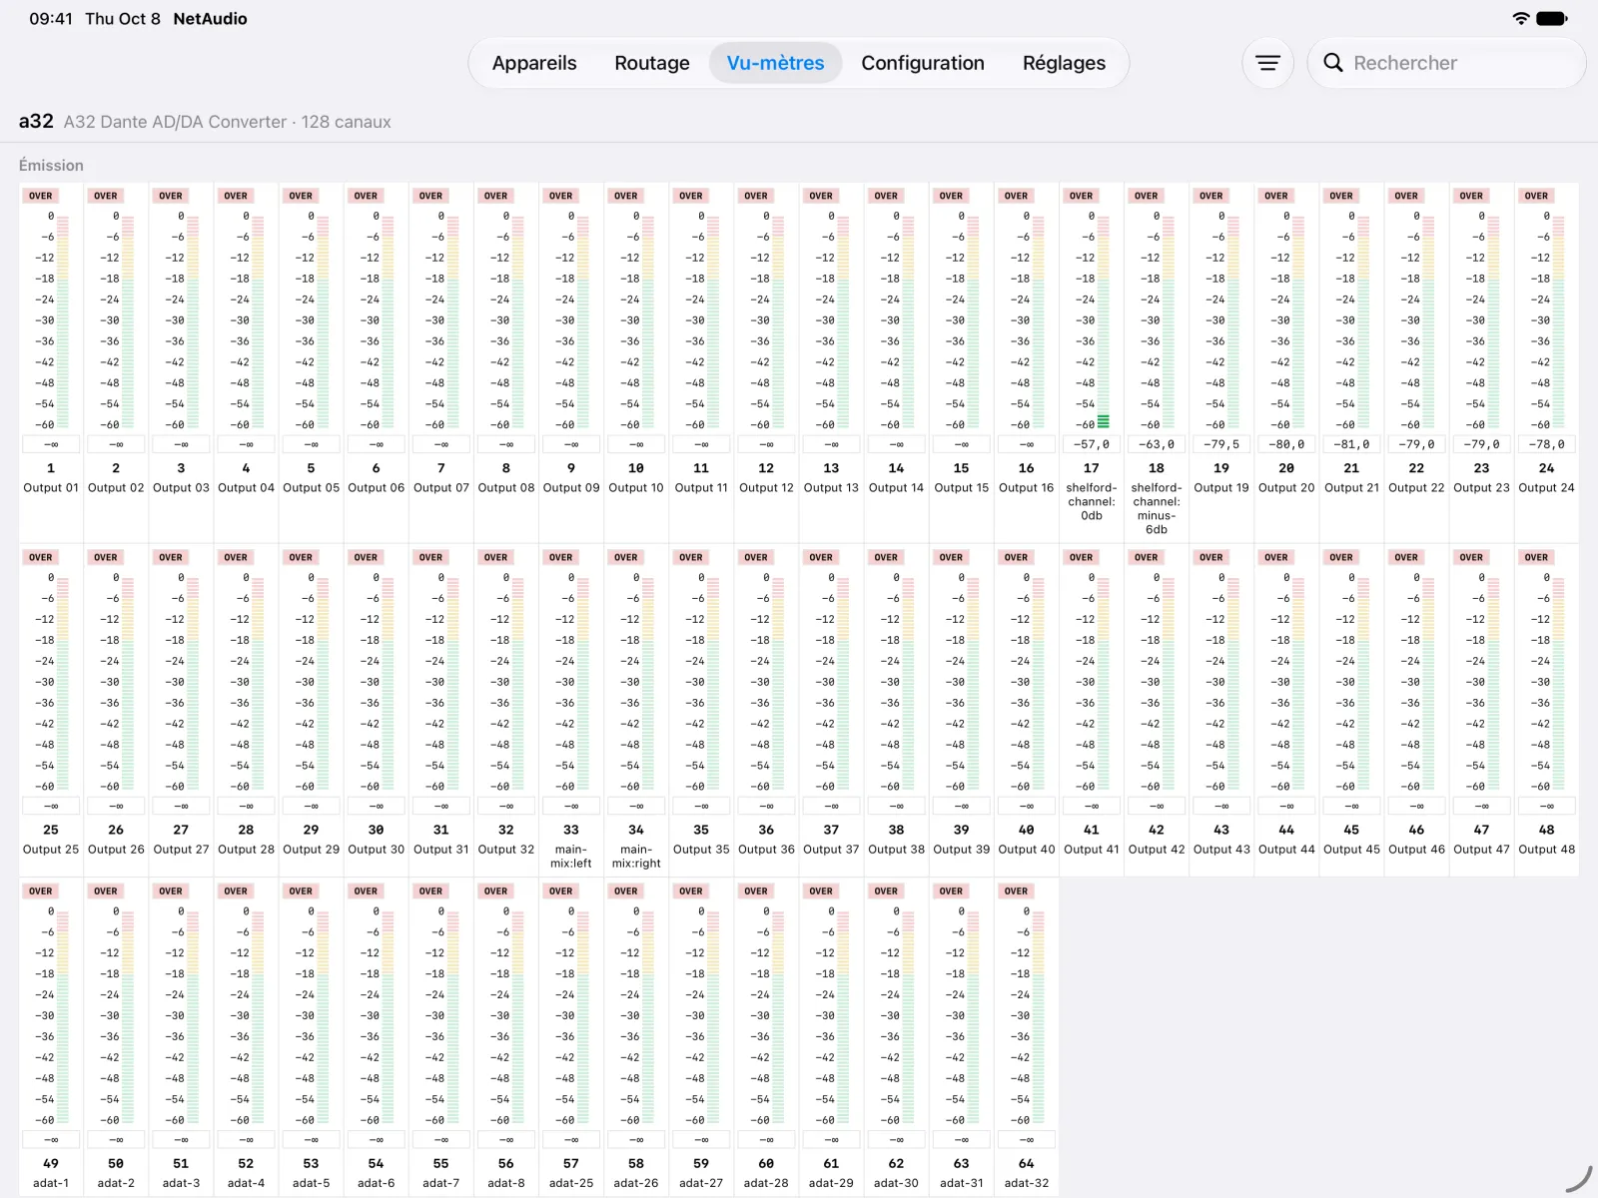Click the -57,0 peak value readout
Screen dimensions: 1598x1198
coord(1092,444)
